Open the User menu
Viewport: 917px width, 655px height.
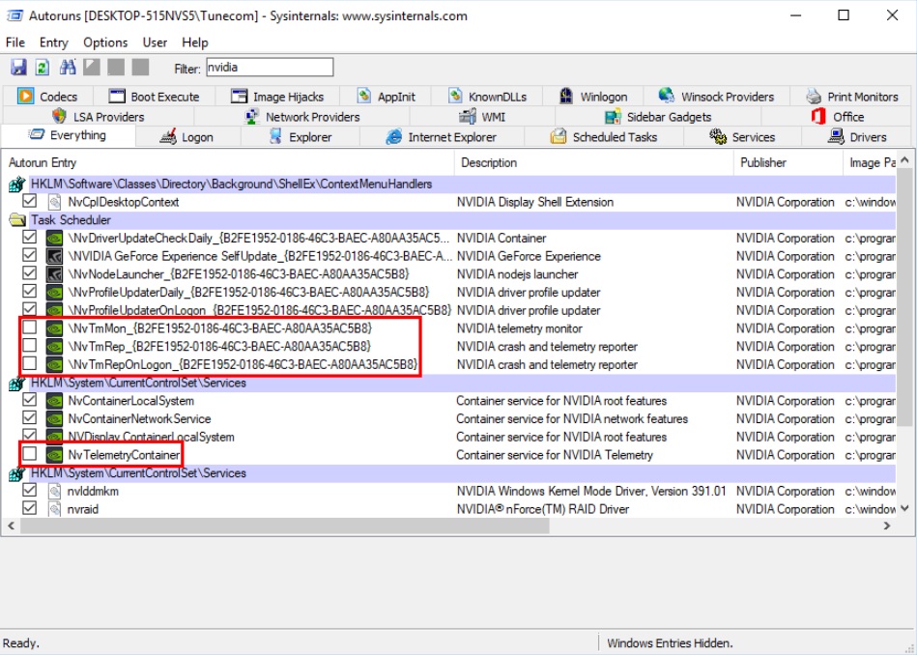tap(155, 43)
